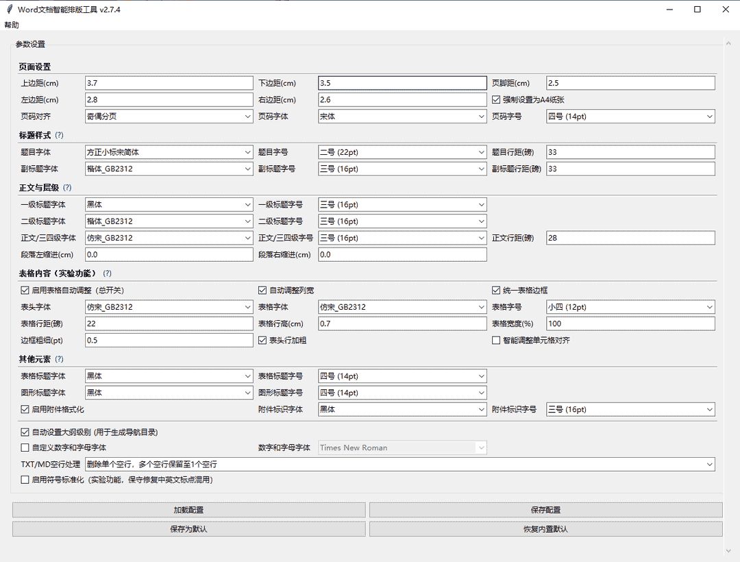The height and width of the screenshot is (562, 740).
Task: Click the 题目行距(磅) input field
Action: coord(630,152)
